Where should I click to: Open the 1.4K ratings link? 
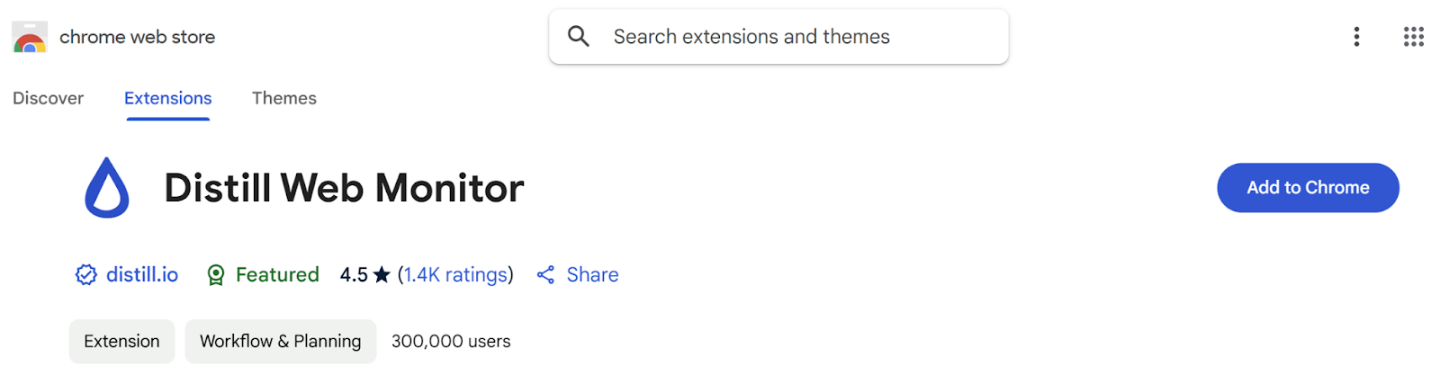tap(455, 275)
